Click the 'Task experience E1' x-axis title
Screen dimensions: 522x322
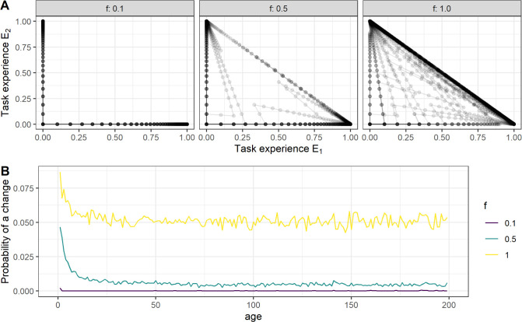276,152
